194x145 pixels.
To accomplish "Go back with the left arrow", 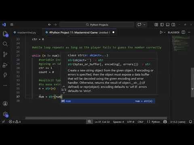I will tap(49, 25).
